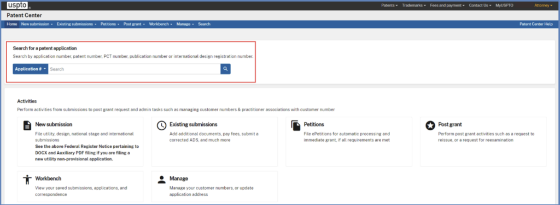Click the Manage user icon
Image resolution: width=560 pixels, height=205 pixels.
coord(161,179)
